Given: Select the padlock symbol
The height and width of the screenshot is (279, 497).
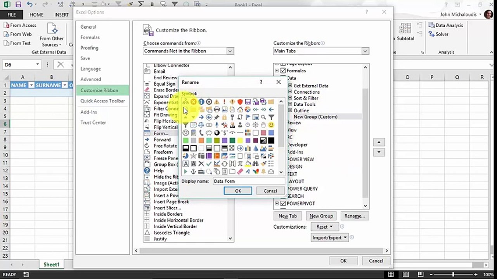Looking at the screenshot, I should tap(225, 117).
